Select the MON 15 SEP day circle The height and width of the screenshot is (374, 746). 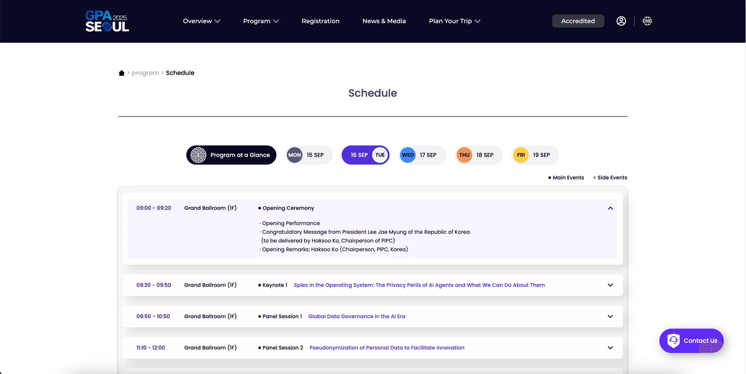(x=295, y=155)
